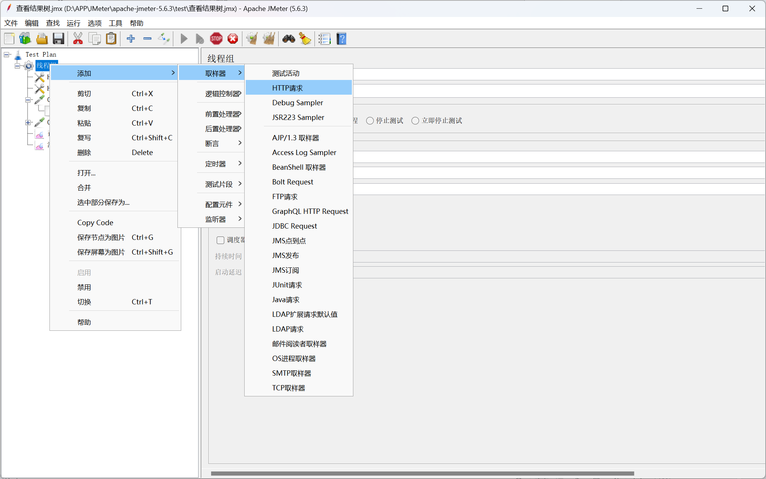Select the 停止测试 radio button
This screenshot has height=479, width=766.
pyautogui.click(x=370, y=121)
